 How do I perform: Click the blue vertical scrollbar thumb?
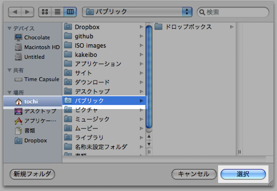pyautogui.click(x=149, y=77)
